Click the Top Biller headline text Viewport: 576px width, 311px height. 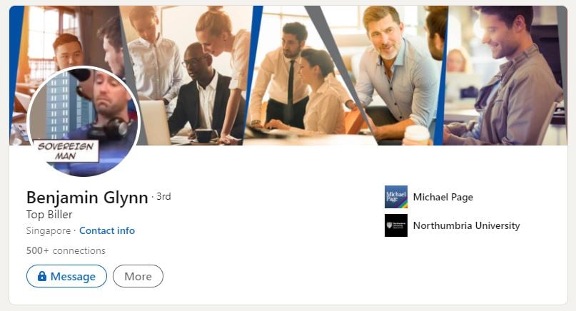point(49,215)
